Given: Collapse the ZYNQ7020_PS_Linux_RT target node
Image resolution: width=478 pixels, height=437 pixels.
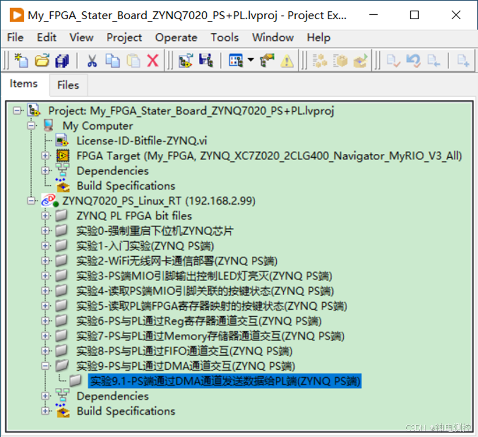Looking at the screenshot, I should (x=31, y=201).
